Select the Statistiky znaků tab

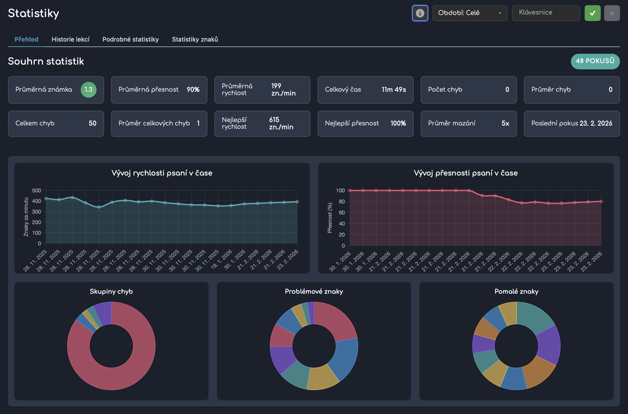coord(195,39)
